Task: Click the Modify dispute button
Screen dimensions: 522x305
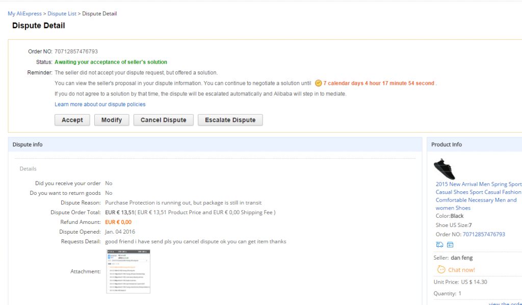Action: pyautogui.click(x=112, y=120)
